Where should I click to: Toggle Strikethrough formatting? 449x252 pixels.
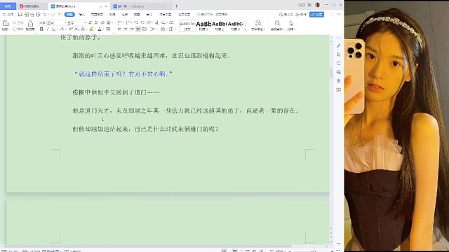pyautogui.click(x=62, y=29)
